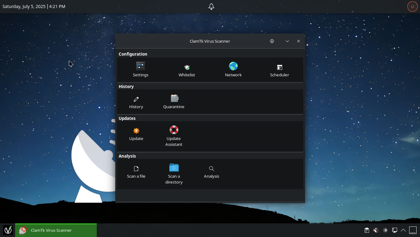Viewport: 420px width, 237px height.
Task: Open the Analysis magnifier
Action: tap(211, 168)
